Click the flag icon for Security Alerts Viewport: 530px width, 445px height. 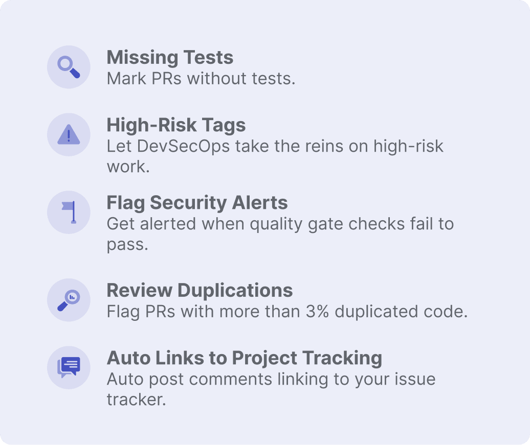point(69,212)
